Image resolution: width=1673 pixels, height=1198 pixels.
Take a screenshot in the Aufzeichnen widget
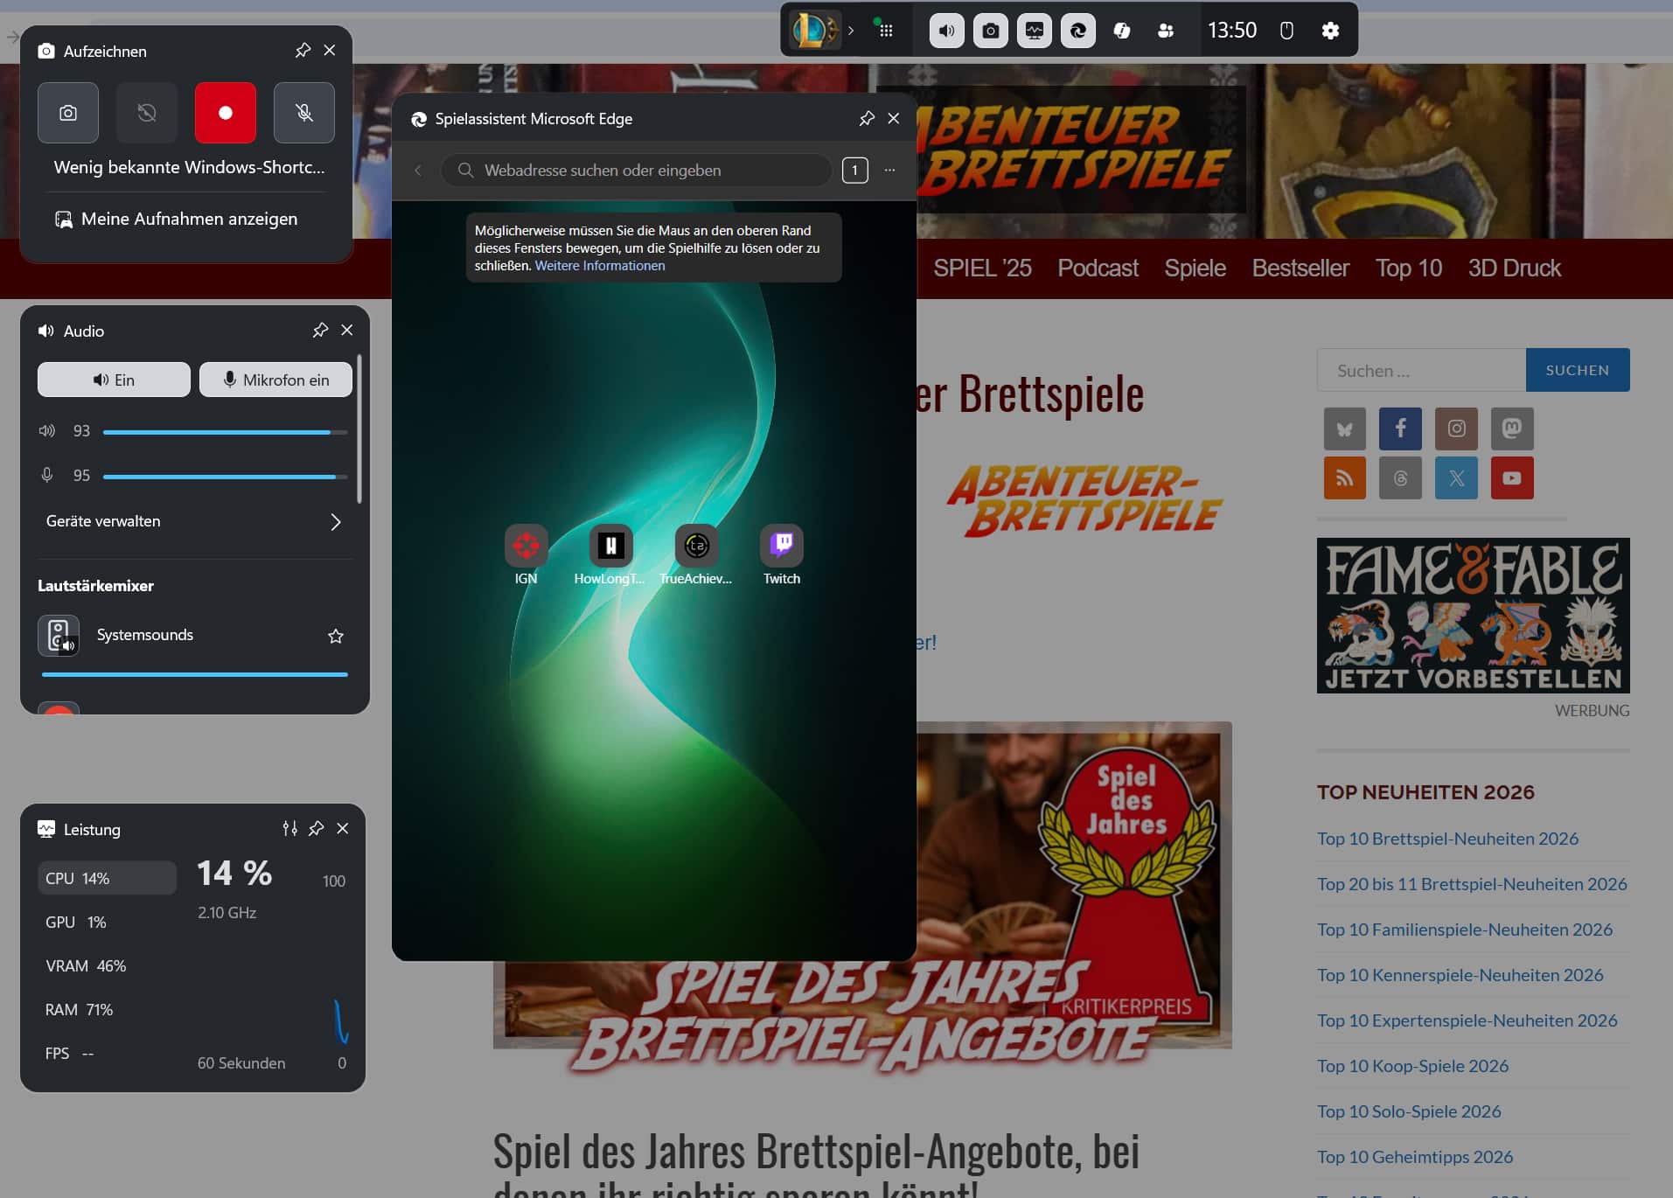(68, 113)
